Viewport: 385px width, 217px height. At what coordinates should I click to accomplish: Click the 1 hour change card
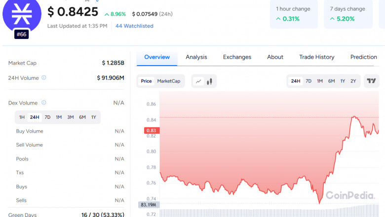(294, 14)
